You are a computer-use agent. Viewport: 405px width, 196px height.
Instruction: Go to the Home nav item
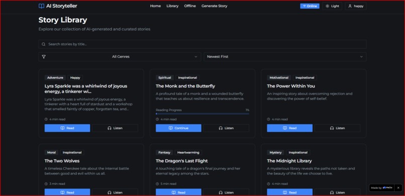[155, 6]
